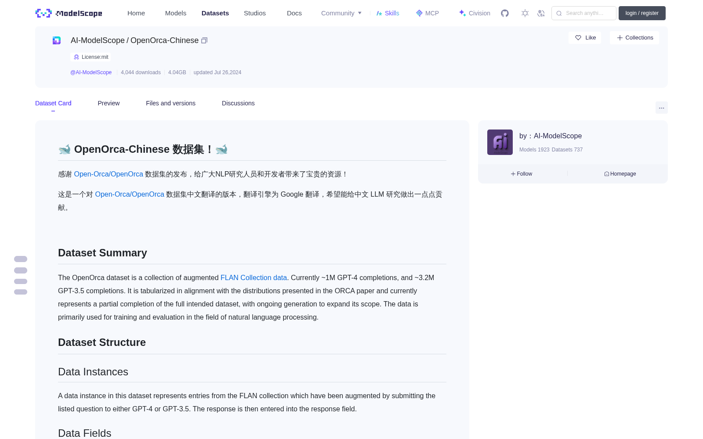Open the ModelScope logo homepage

[69, 13]
